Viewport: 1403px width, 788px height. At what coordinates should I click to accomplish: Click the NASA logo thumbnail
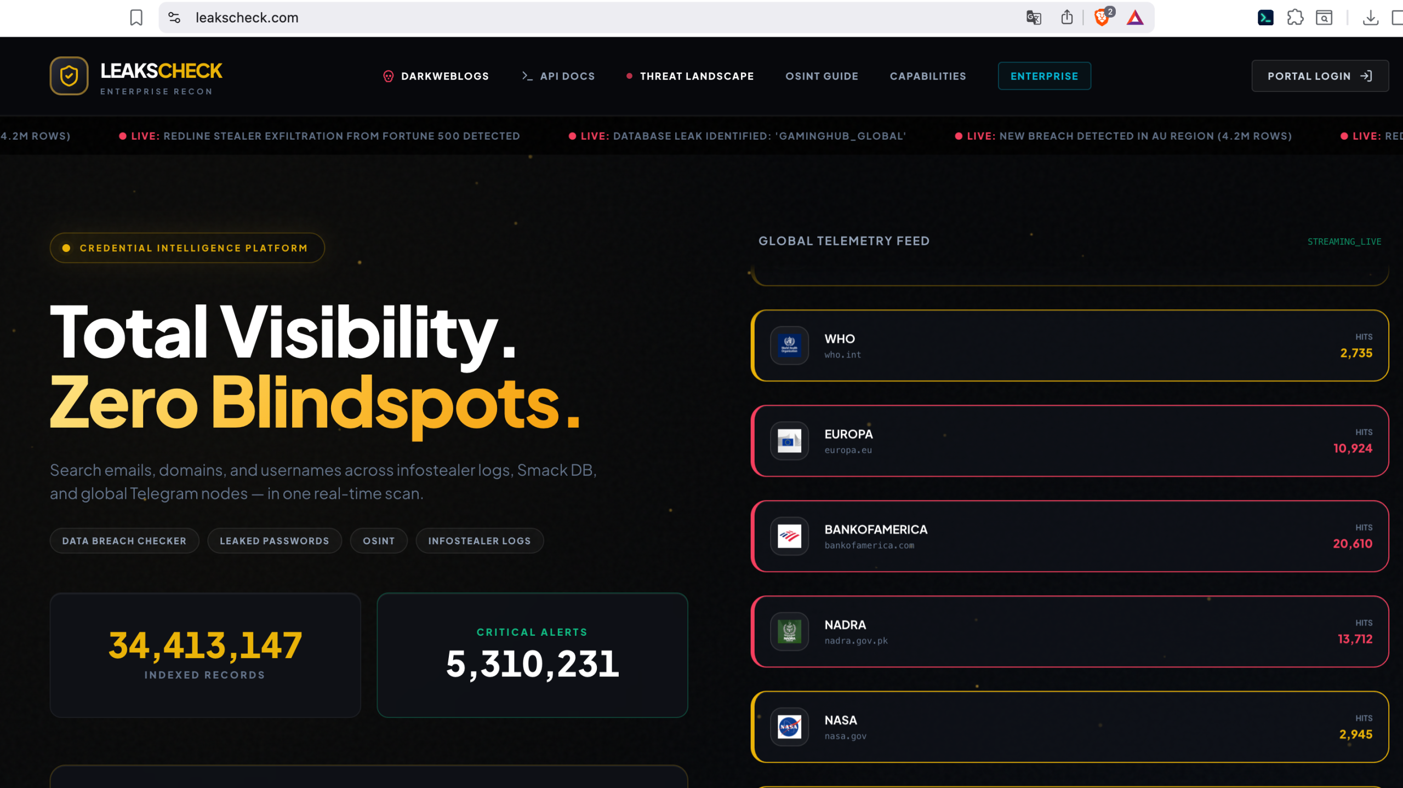[789, 727]
